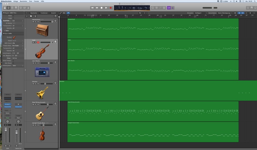Click the Stop transport button
The width and height of the screenshot is (257, 150).
pyautogui.click(x=102, y=8)
